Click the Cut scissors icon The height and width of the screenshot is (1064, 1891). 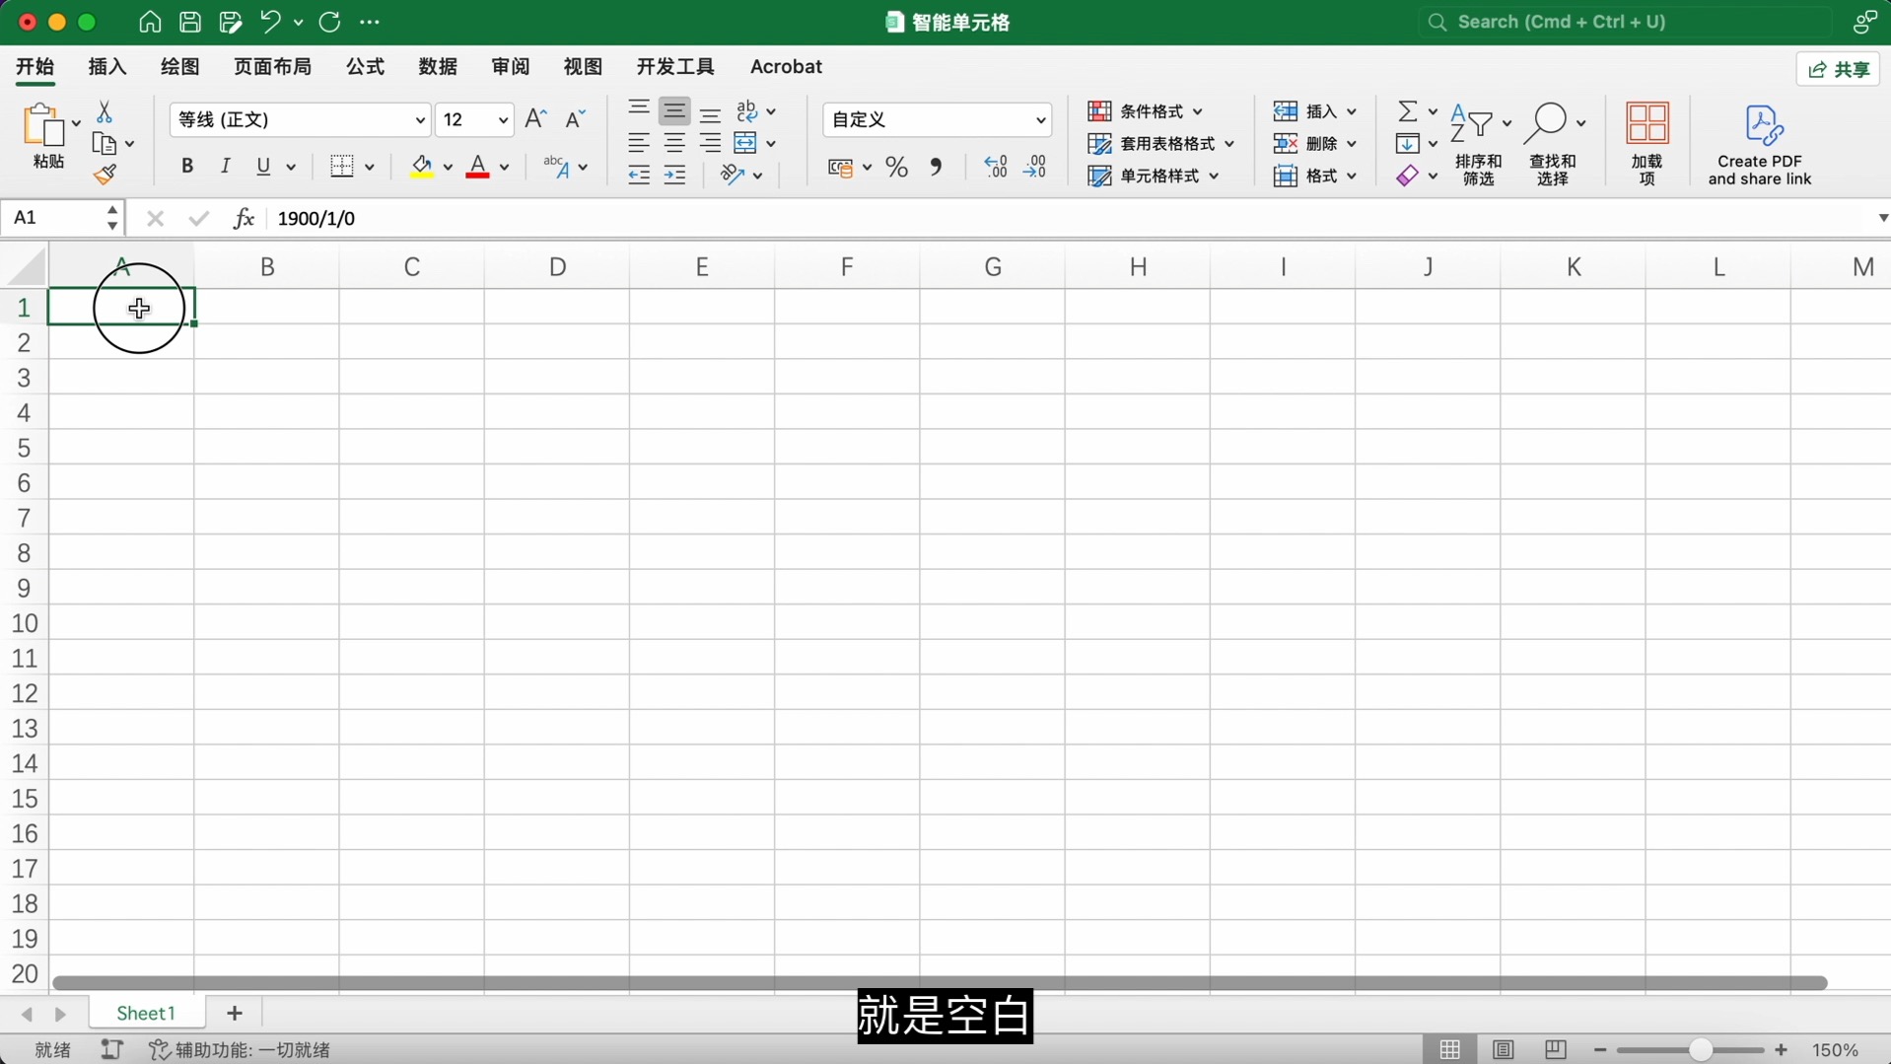(104, 111)
